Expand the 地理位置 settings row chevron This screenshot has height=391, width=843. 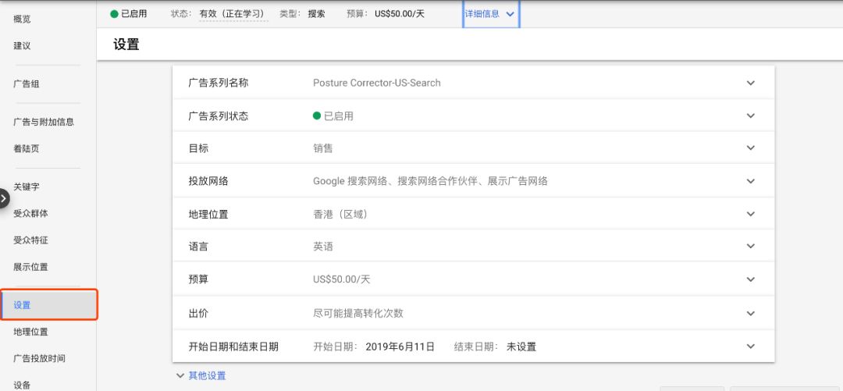(x=751, y=214)
